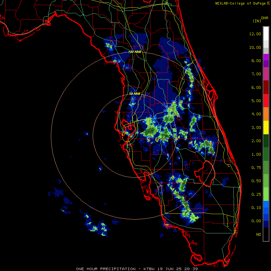Click the NEXLAB-College of DuPage credit text
Viewport: 271px width, 271px height.
pos(241,3)
